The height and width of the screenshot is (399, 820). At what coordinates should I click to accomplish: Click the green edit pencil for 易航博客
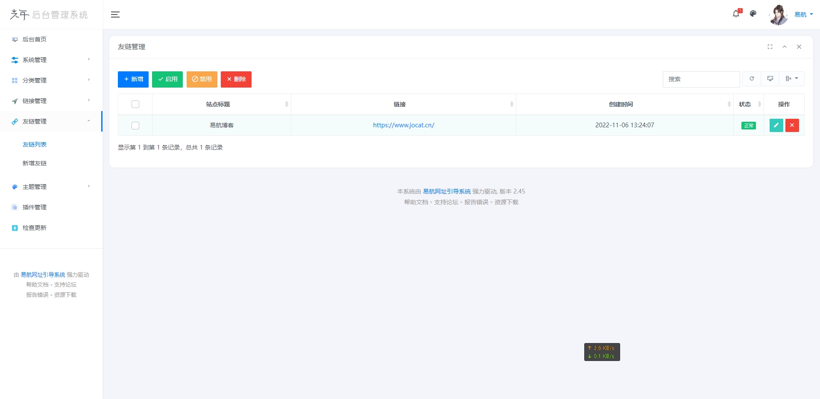776,125
